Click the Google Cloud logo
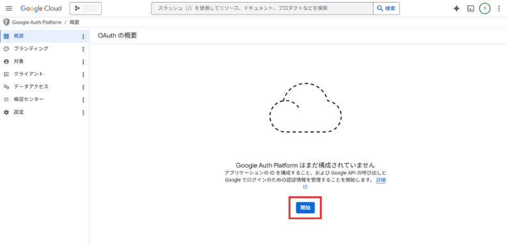Image resolution: width=506 pixels, height=246 pixels. (x=41, y=9)
